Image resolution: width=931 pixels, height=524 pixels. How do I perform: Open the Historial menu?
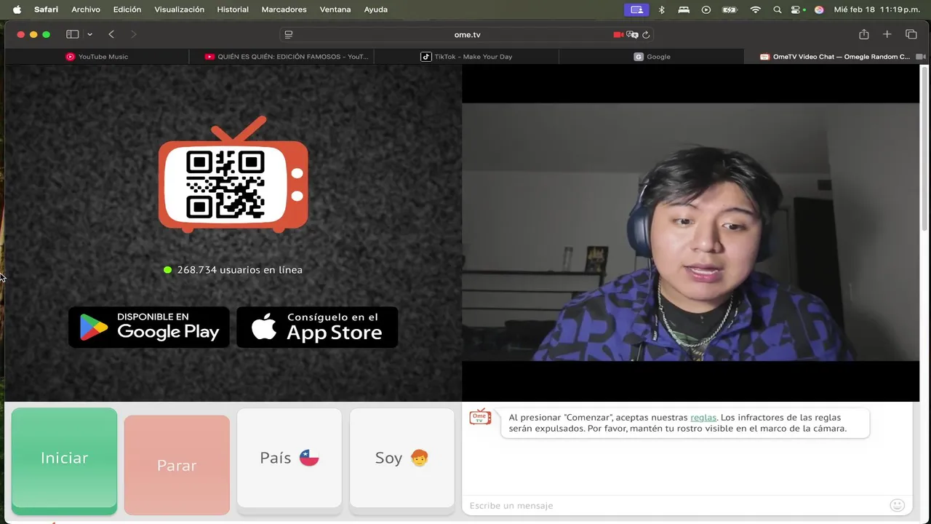[x=233, y=9]
